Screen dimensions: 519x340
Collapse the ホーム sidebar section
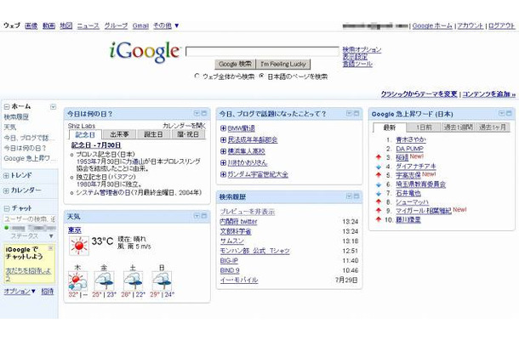(6, 107)
